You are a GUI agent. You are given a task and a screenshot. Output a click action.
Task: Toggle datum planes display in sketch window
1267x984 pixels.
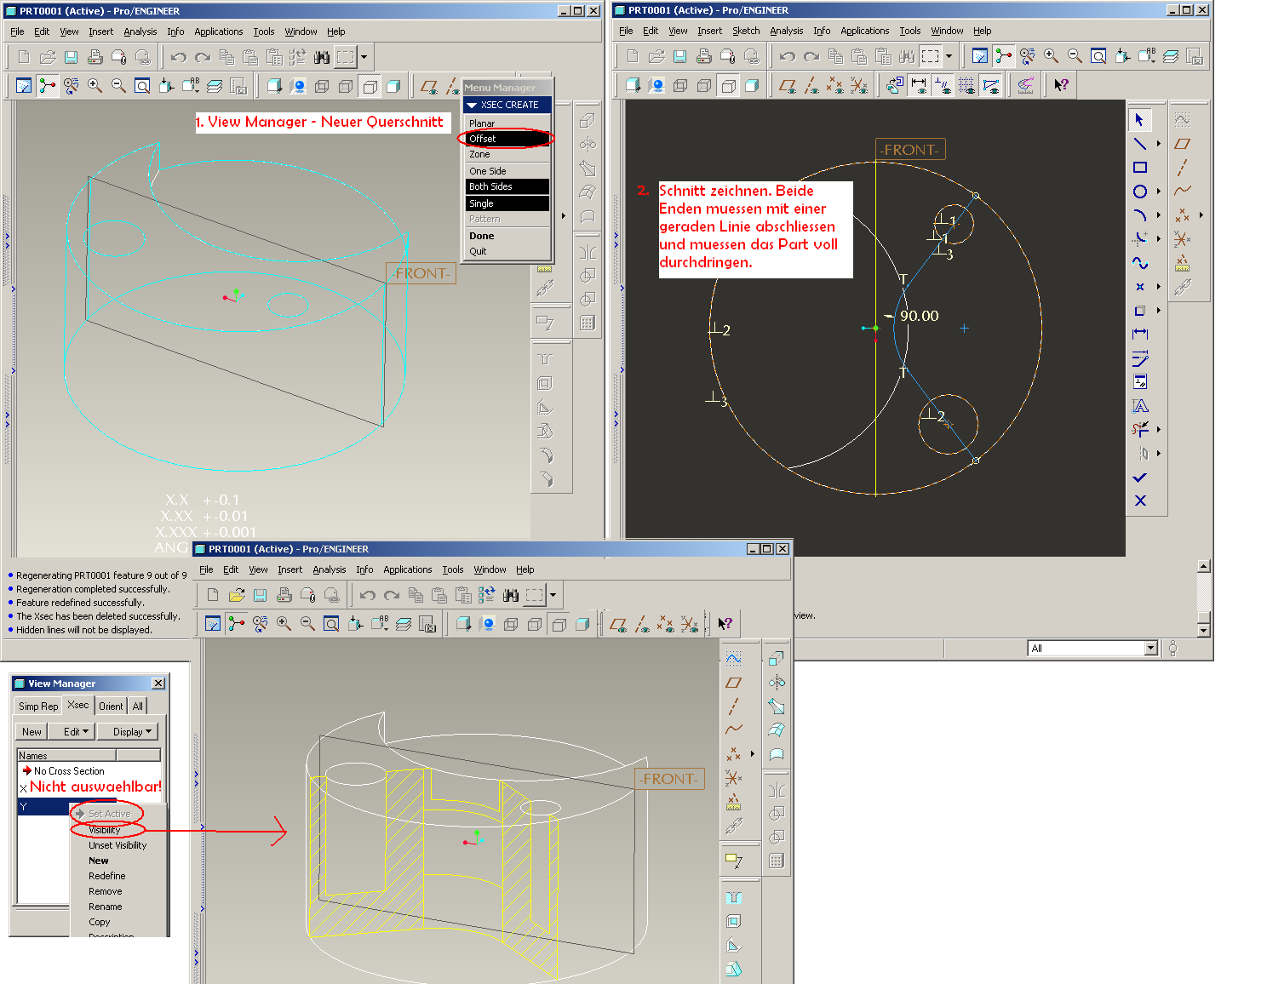coord(788,84)
